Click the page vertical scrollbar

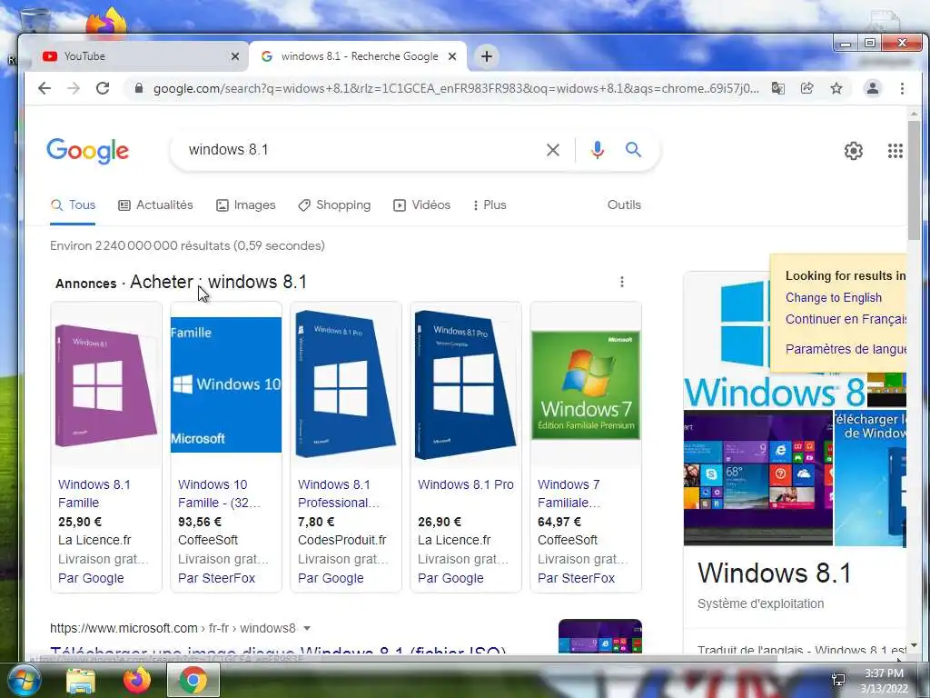(x=914, y=179)
